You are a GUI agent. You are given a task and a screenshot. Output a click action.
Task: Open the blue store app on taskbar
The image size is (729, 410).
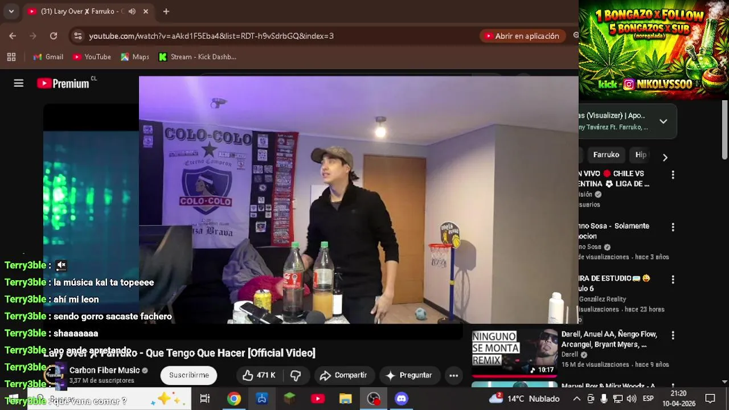262,399
